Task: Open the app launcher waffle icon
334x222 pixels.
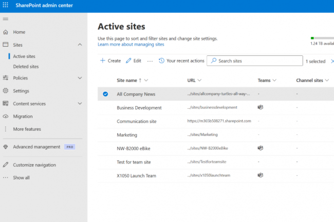Action: pyautogui.click(x=6, y=5)
